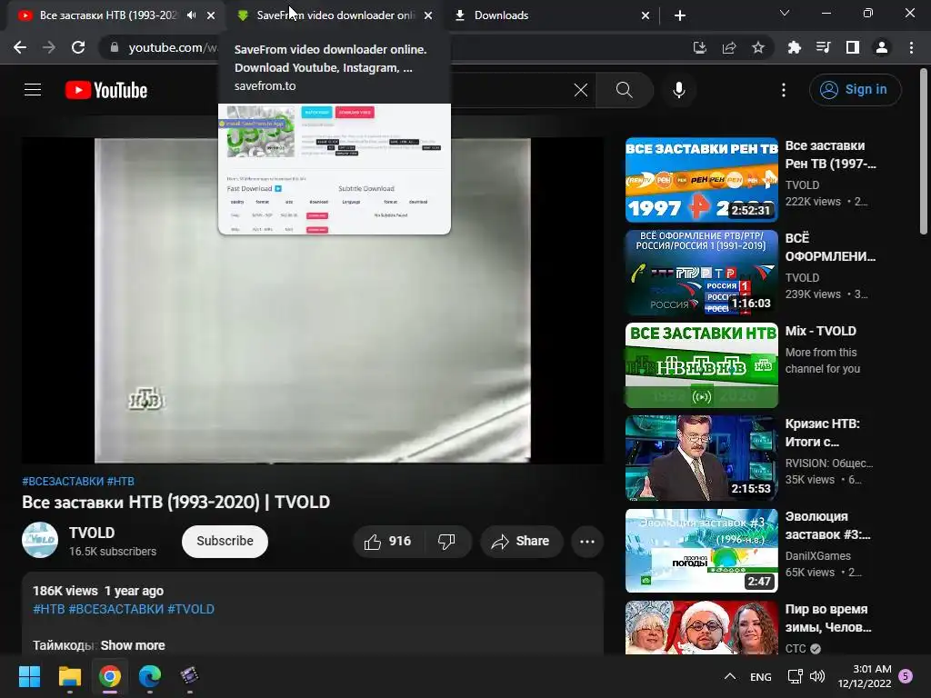This screenshot has width=931, height=698.
Task: Open the #НТВ hashtag above title
Action: click(x=121, y=482)
